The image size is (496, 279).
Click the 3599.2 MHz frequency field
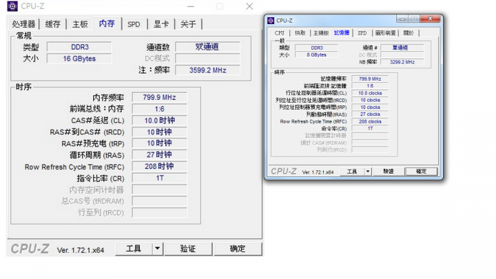[x=207, y=70]
